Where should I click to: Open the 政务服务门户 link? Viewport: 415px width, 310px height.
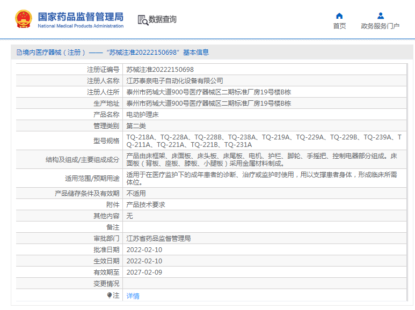coord(380,26)
